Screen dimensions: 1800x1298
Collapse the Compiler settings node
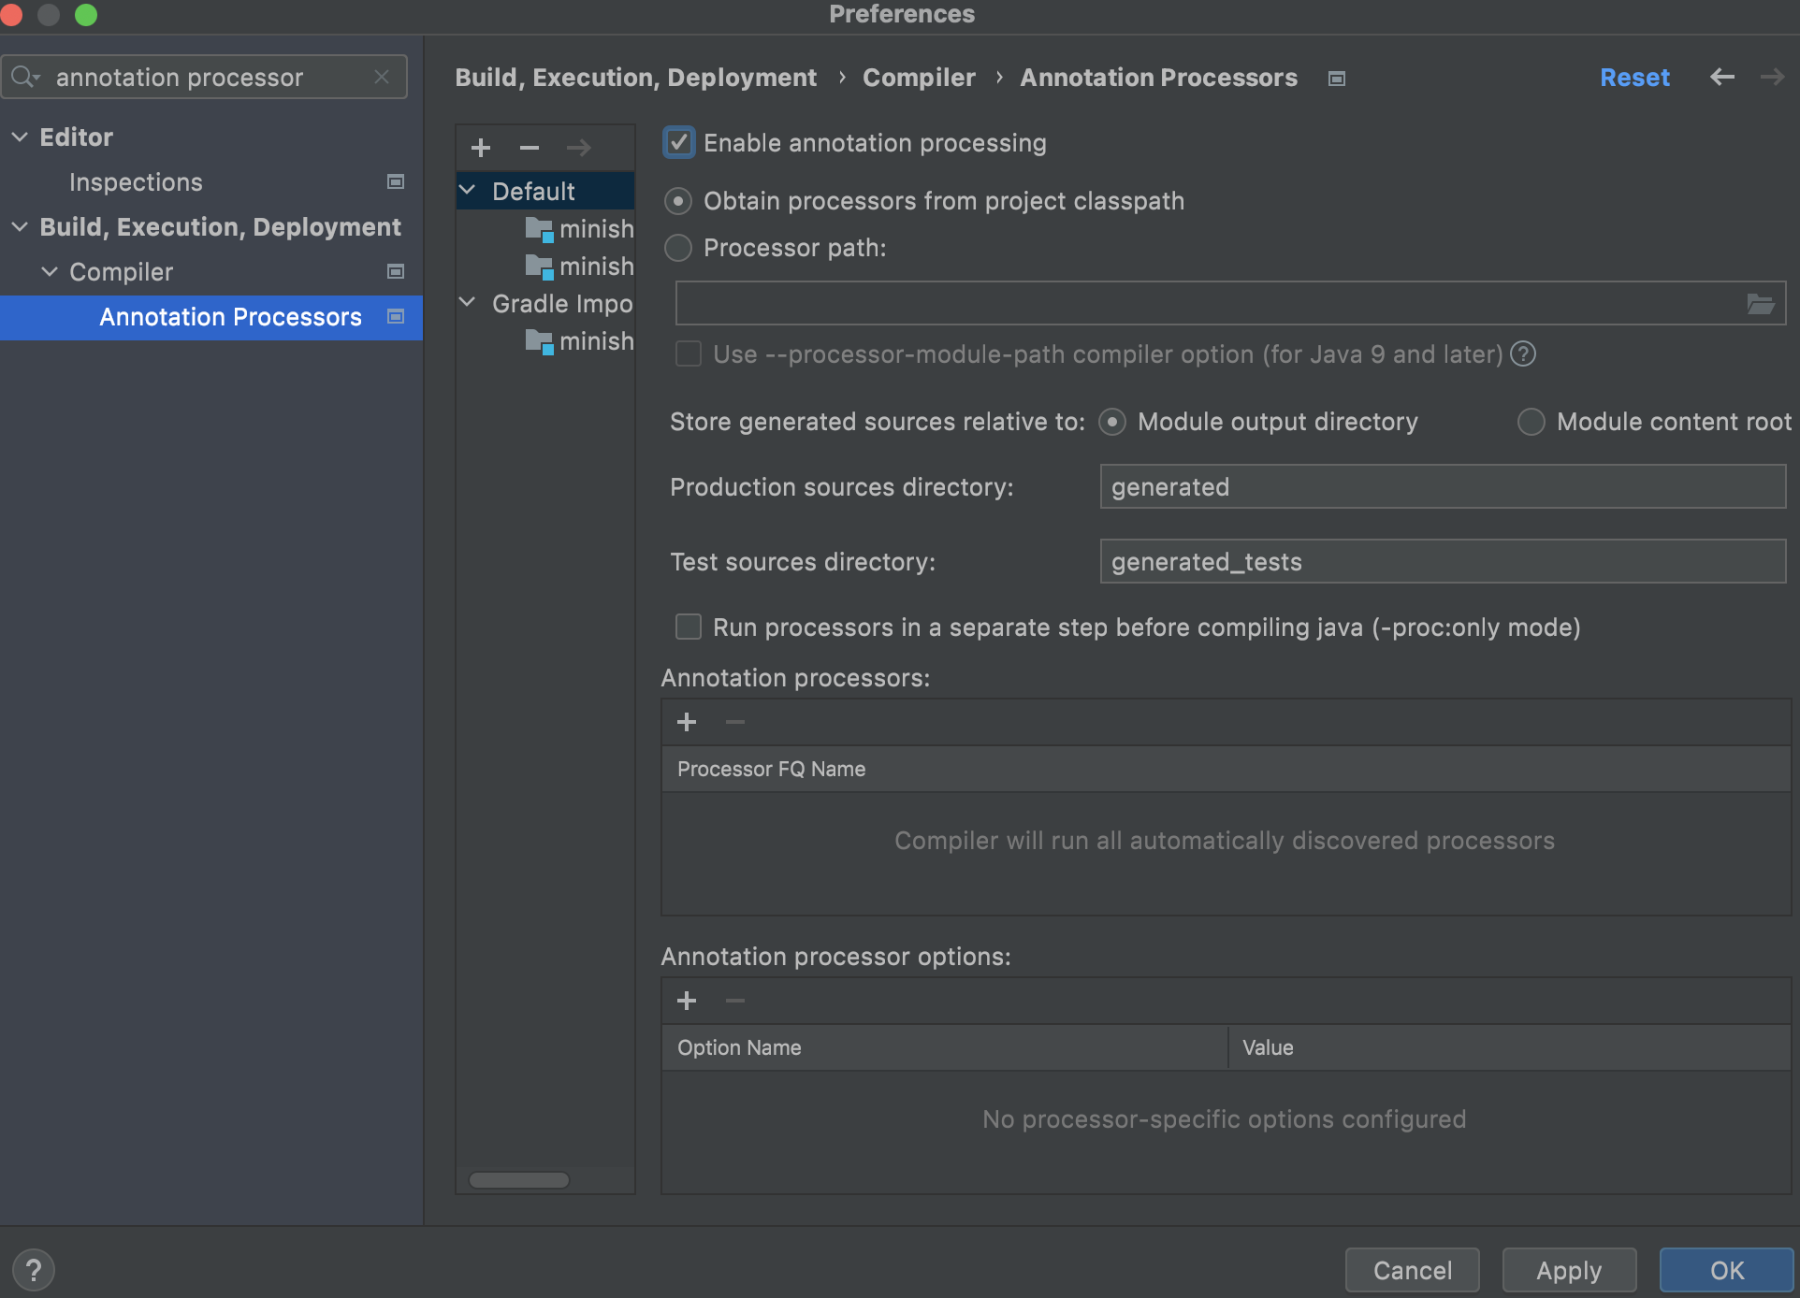click(50, 271)
